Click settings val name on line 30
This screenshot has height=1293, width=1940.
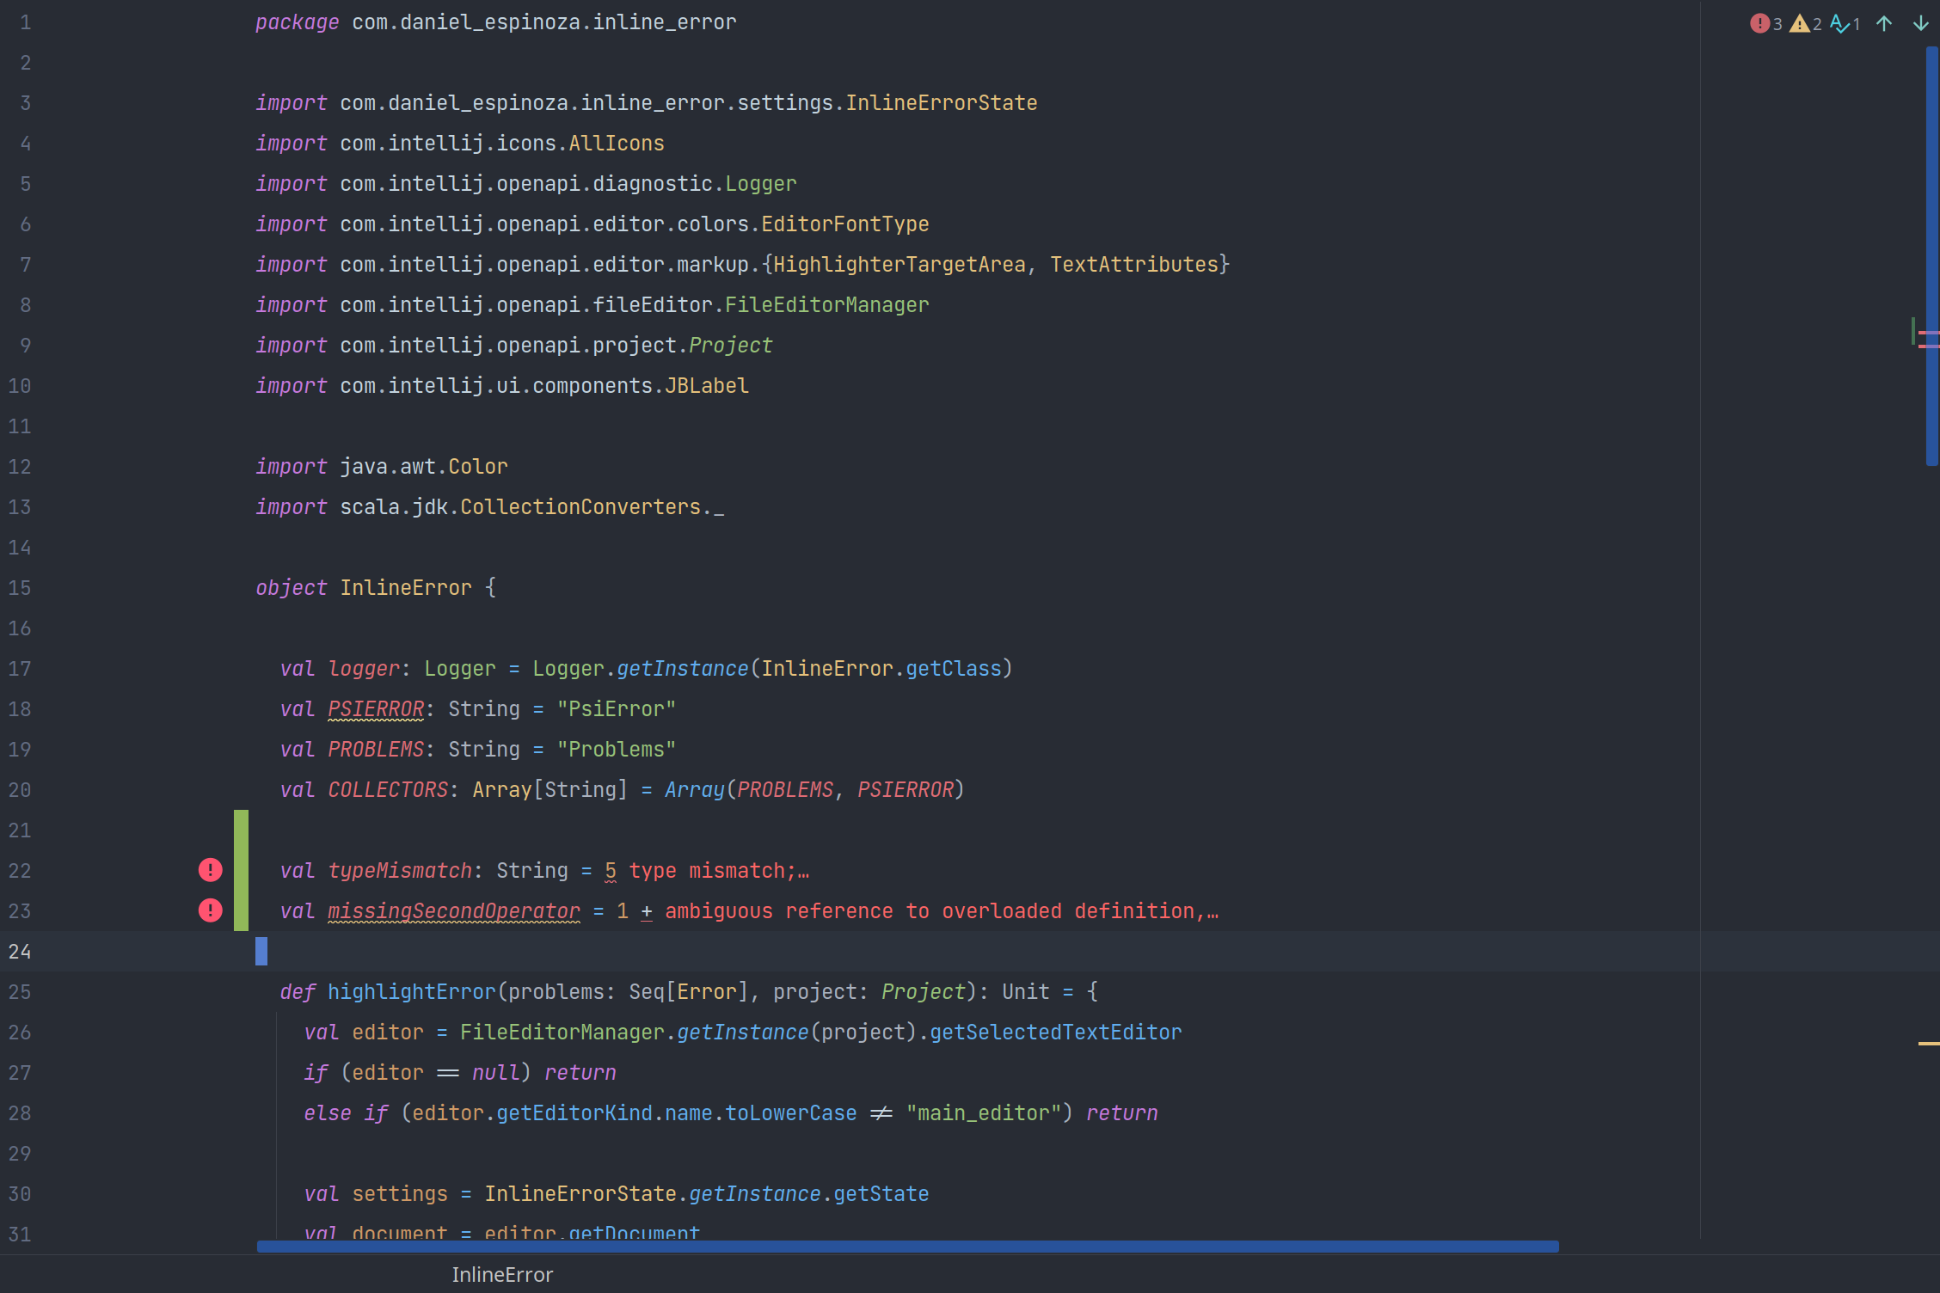click(x=400, y=1194)
